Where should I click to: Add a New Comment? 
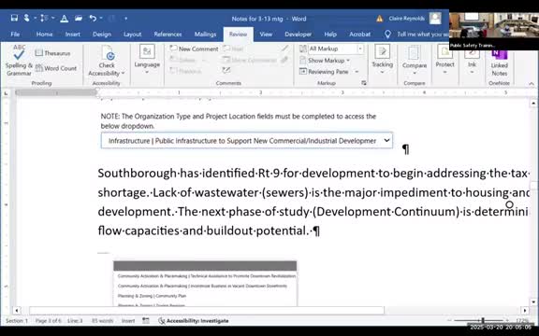pos(195,49)
